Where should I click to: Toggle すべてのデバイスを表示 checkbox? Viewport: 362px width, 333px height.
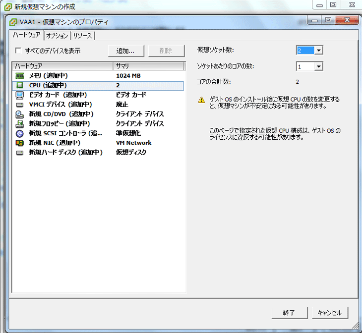click(18, 51)
